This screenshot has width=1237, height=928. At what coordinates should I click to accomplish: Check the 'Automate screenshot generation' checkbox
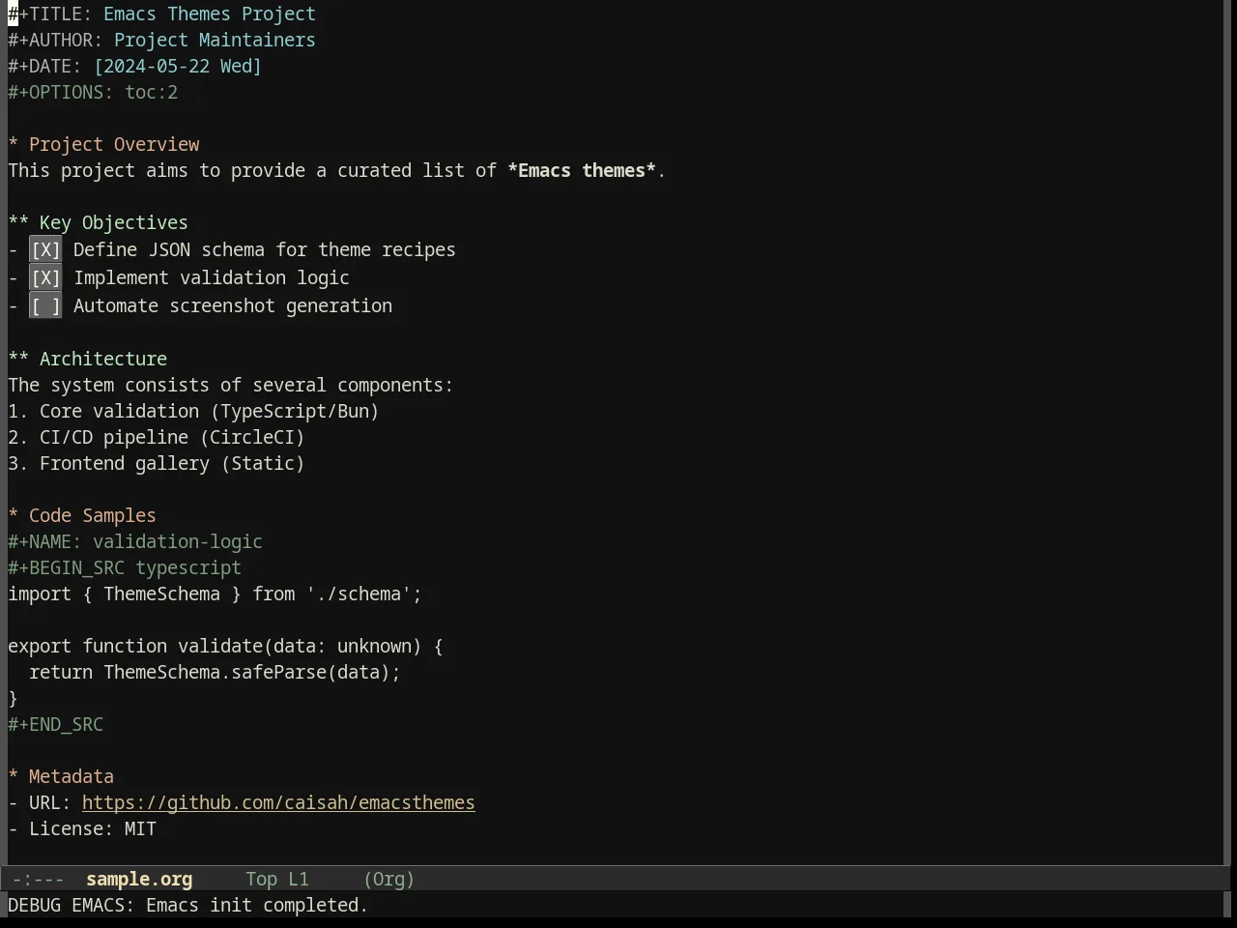45,306
